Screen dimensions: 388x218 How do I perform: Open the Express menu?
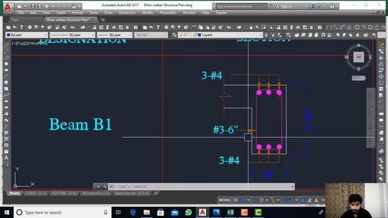(221, 13)
